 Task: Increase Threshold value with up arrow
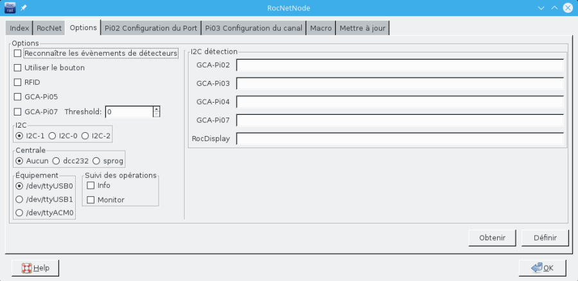coord(156,108)
